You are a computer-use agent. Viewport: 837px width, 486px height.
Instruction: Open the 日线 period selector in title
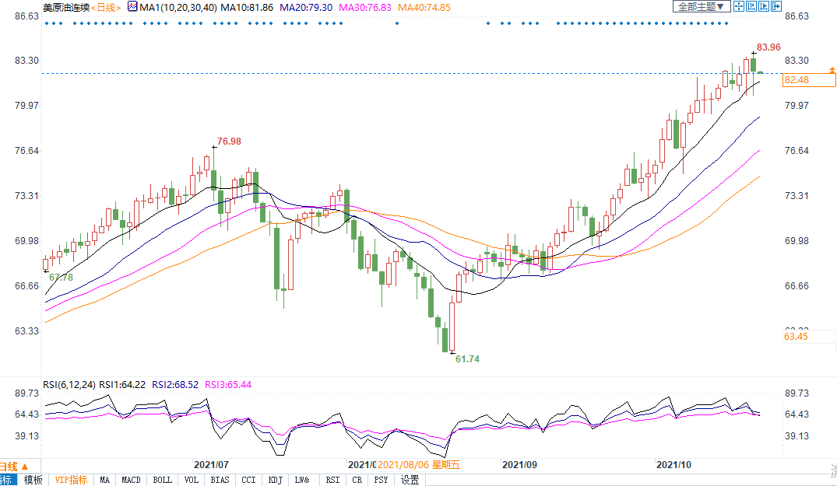point(107,7)
